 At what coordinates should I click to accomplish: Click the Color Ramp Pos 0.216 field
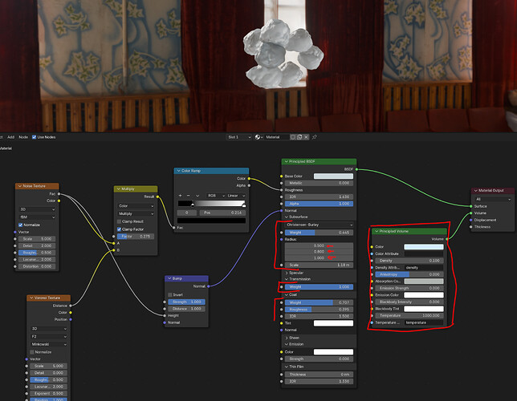click(222, 213)
